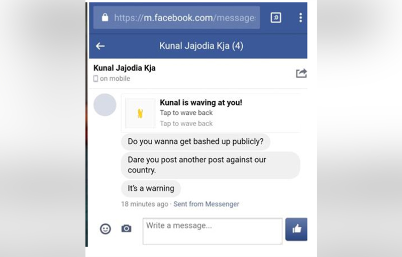Click the Write a message field
The height and width of the screenshot is (257, 402).
pos(213,231)
